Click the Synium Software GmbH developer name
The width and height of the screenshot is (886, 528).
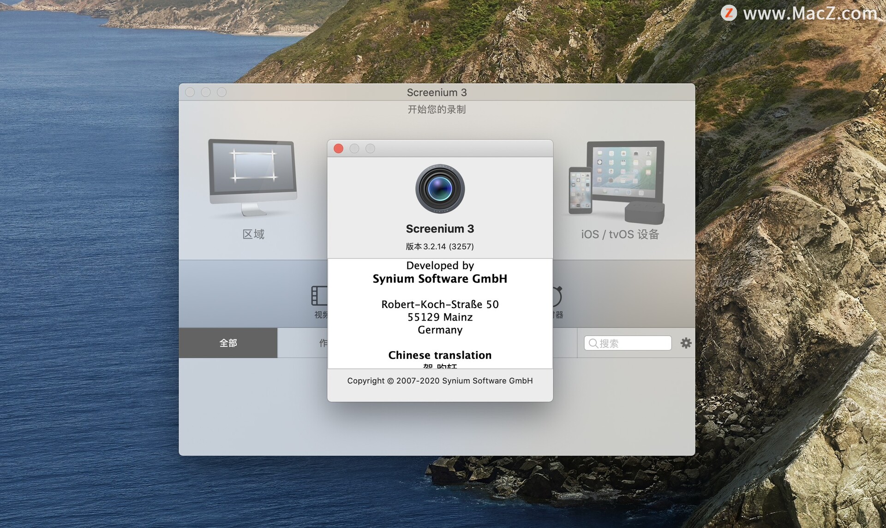tap(440, 279)
